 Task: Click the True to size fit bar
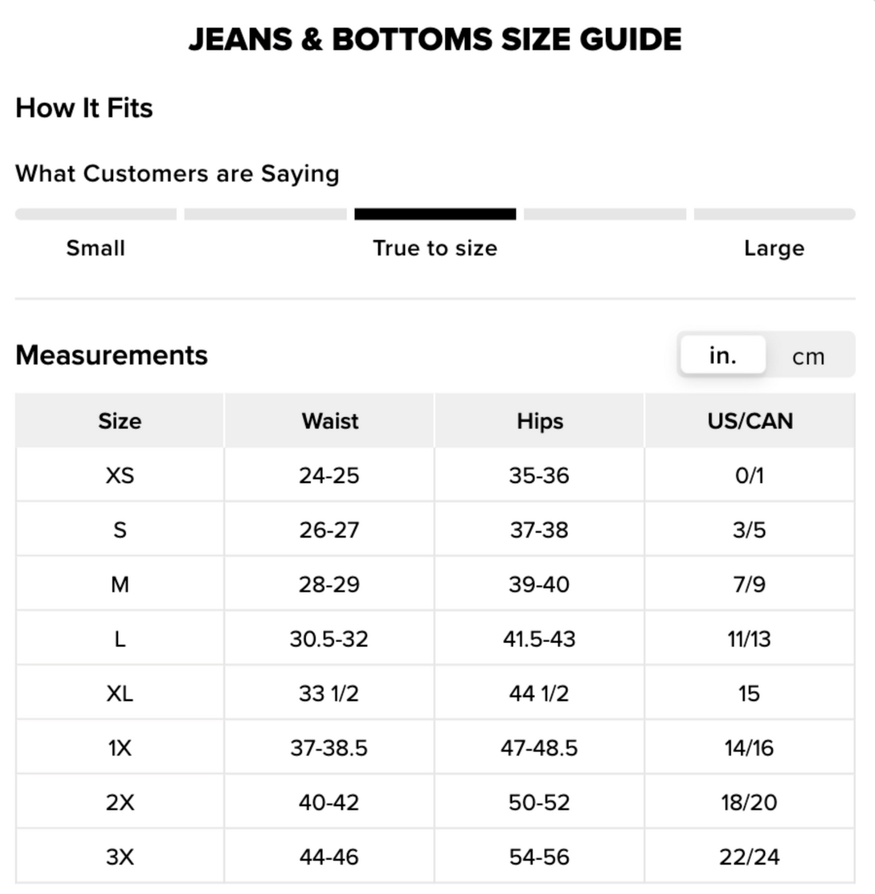coord(435,214)
